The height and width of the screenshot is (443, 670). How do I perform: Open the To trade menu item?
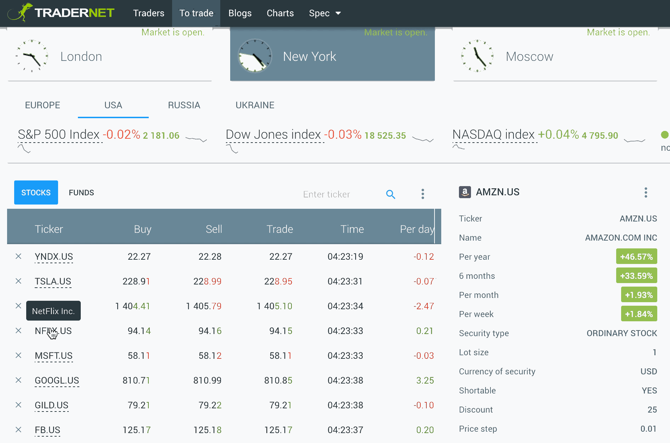[196, 13]
